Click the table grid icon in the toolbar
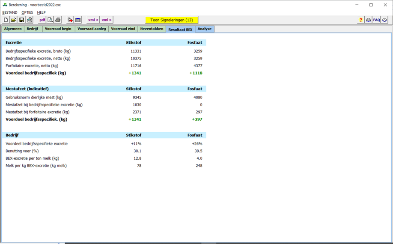This screenshot has height=244, width=393. coord(78,20)
